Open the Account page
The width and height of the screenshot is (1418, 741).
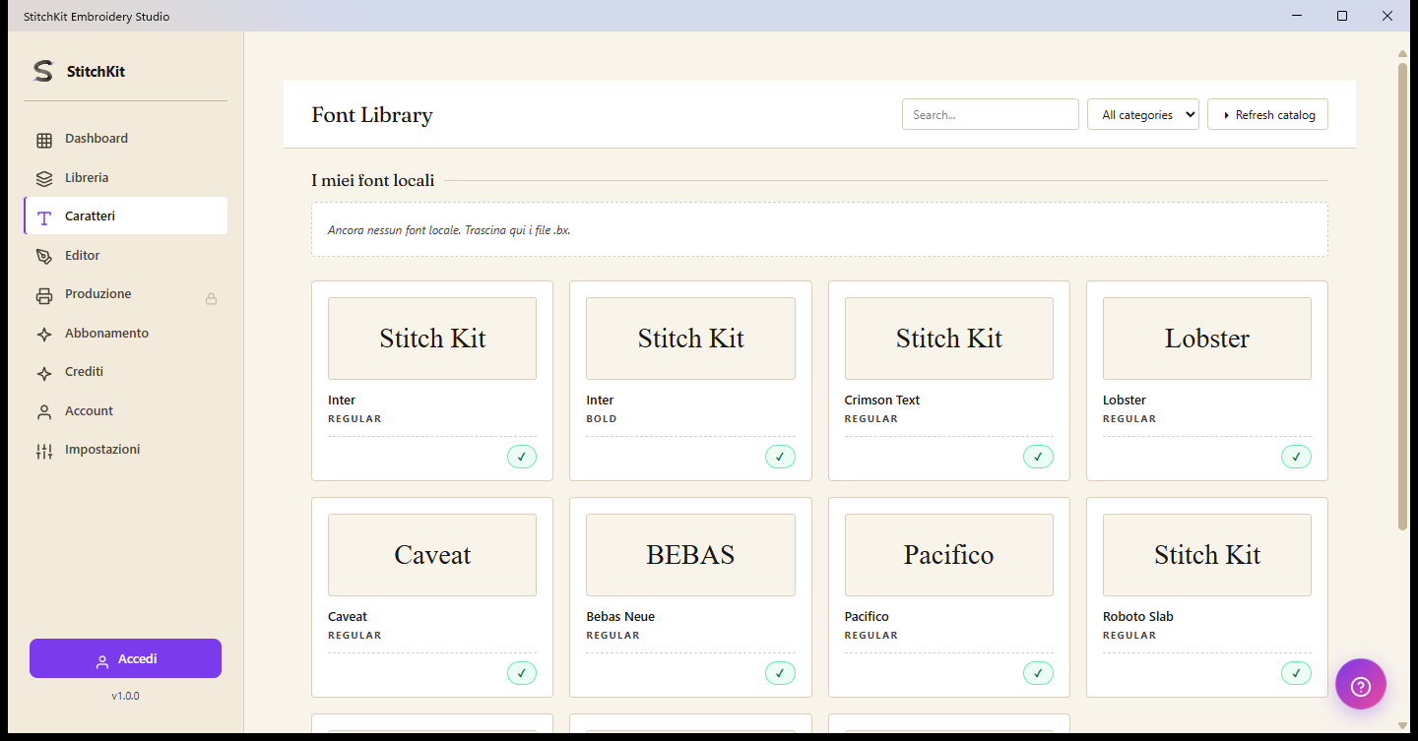125,411
